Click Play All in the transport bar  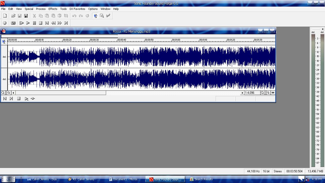pyautogui.click(x=22, y=23)
